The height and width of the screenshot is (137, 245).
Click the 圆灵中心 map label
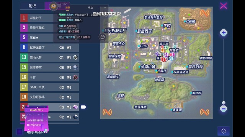[119, 43]
